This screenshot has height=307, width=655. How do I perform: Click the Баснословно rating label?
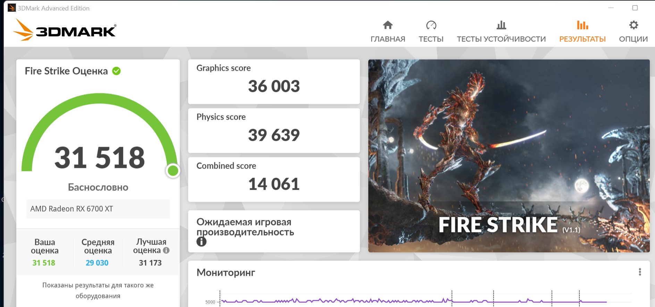point(98,187)
